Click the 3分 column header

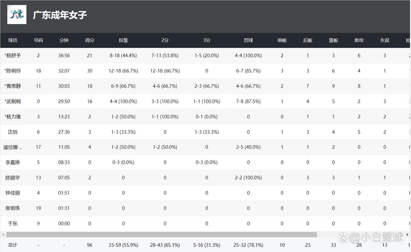coord(207,40)
